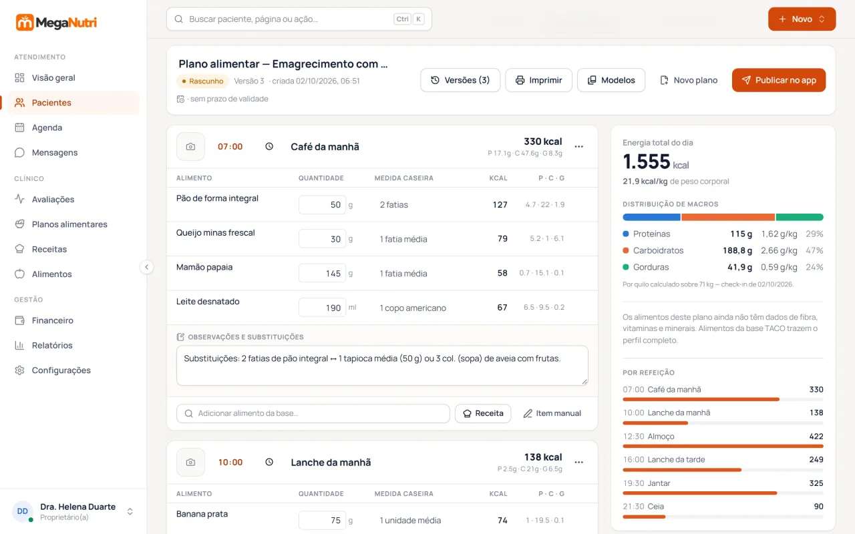Viewport: 855px width, 534px height.
Task: Publish plan with Publicar no app
Action: (779, 80)
